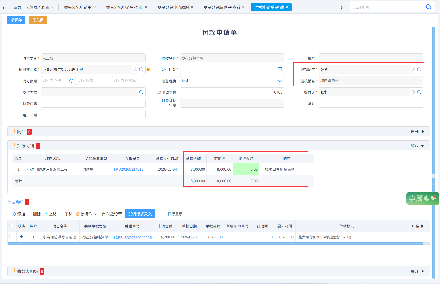Open the 批操作 dropdown menu
Screen dimensions: 440x284
(87, 214)
